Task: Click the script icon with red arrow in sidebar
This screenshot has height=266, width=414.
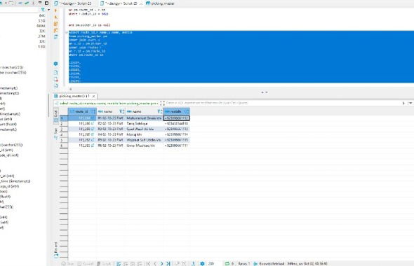Action: [x=55, y=79]
